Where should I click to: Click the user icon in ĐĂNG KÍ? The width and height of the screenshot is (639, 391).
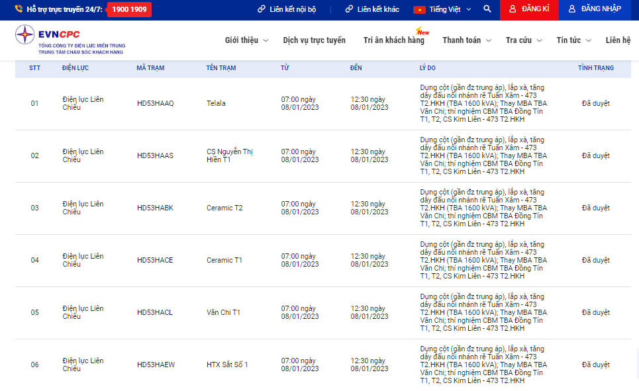click(513, 9)
